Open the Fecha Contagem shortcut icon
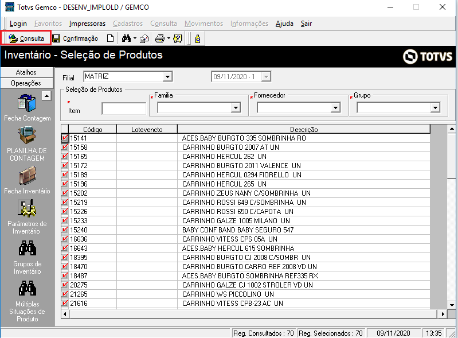 pyautogui.click(x=27, y=103)
